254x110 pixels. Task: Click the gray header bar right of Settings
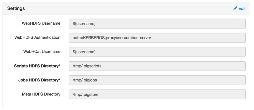tap(127, 8)
